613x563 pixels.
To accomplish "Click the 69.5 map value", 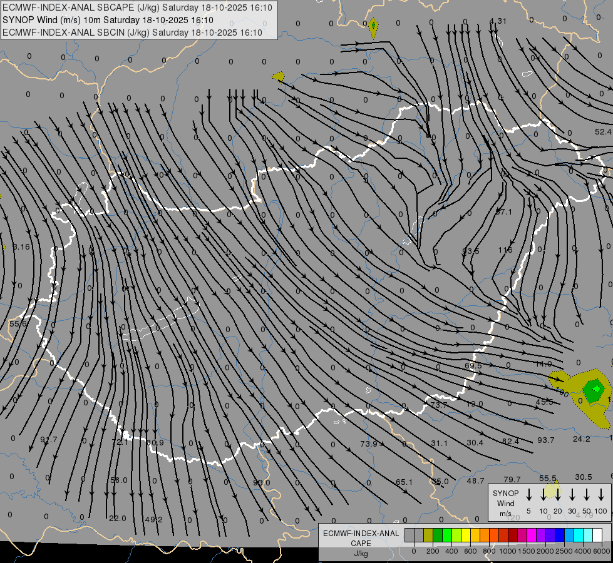I will point(473,366).
